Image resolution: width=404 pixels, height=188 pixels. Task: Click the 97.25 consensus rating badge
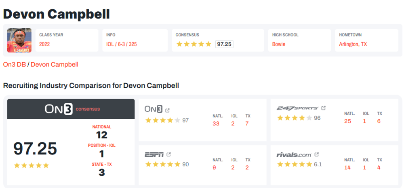pyautogui.click(x=224, y=44)
